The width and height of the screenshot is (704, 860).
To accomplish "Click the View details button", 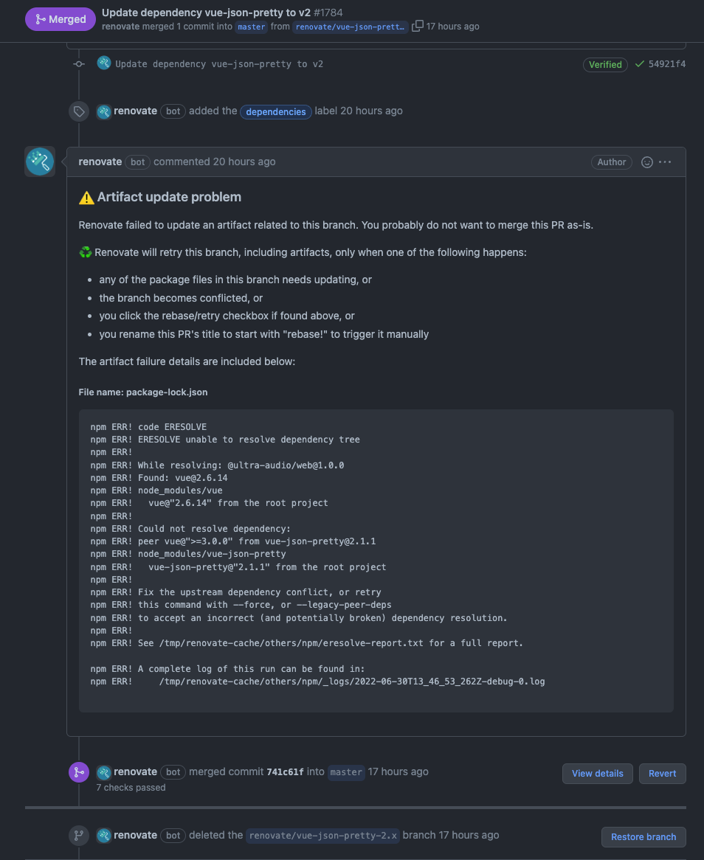I will tap(597, 773).
